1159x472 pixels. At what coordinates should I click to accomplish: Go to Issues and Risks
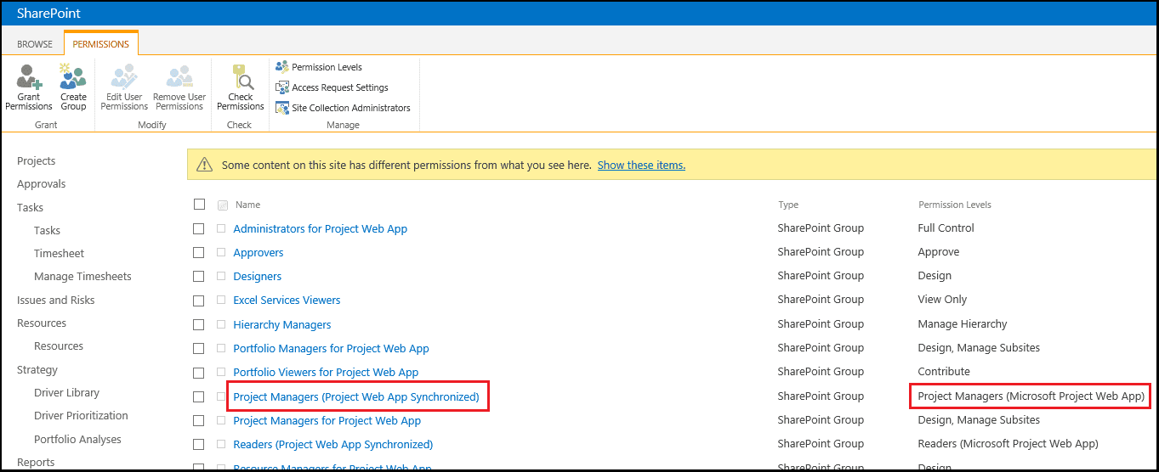[56, 300]
